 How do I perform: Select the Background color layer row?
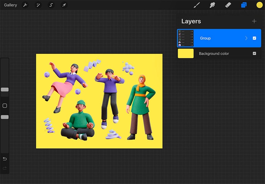coord(218,54)
